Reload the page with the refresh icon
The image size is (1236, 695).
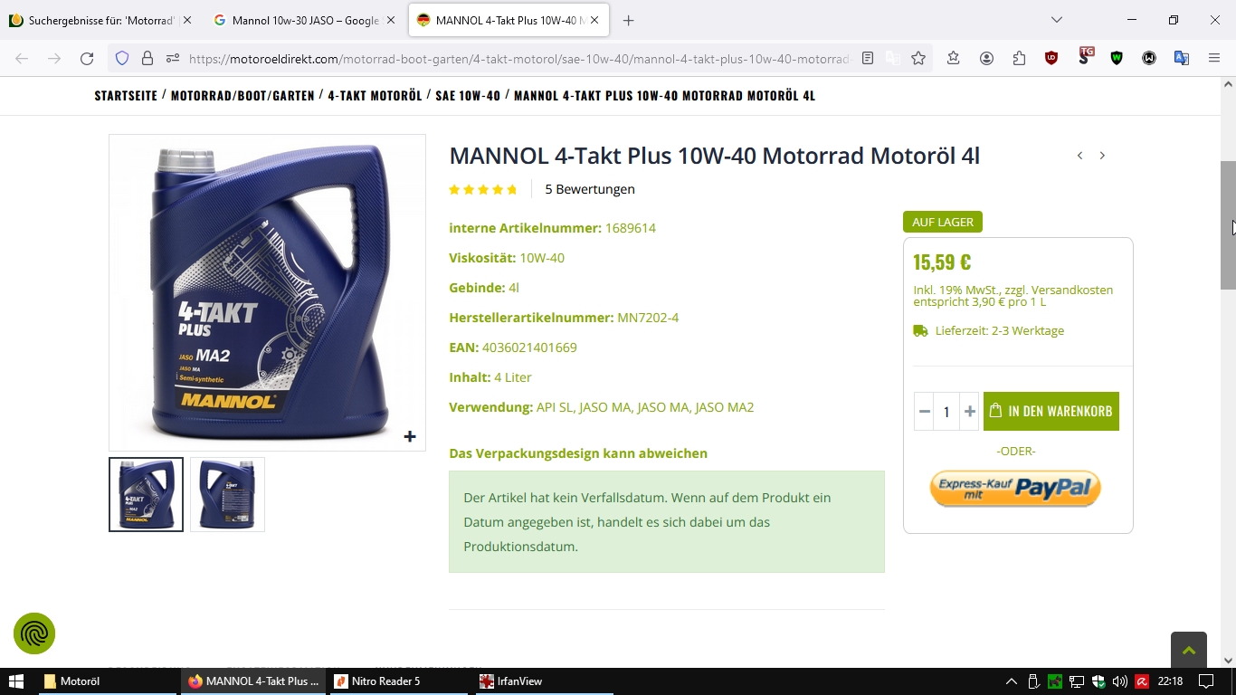[x=87, y=58]
